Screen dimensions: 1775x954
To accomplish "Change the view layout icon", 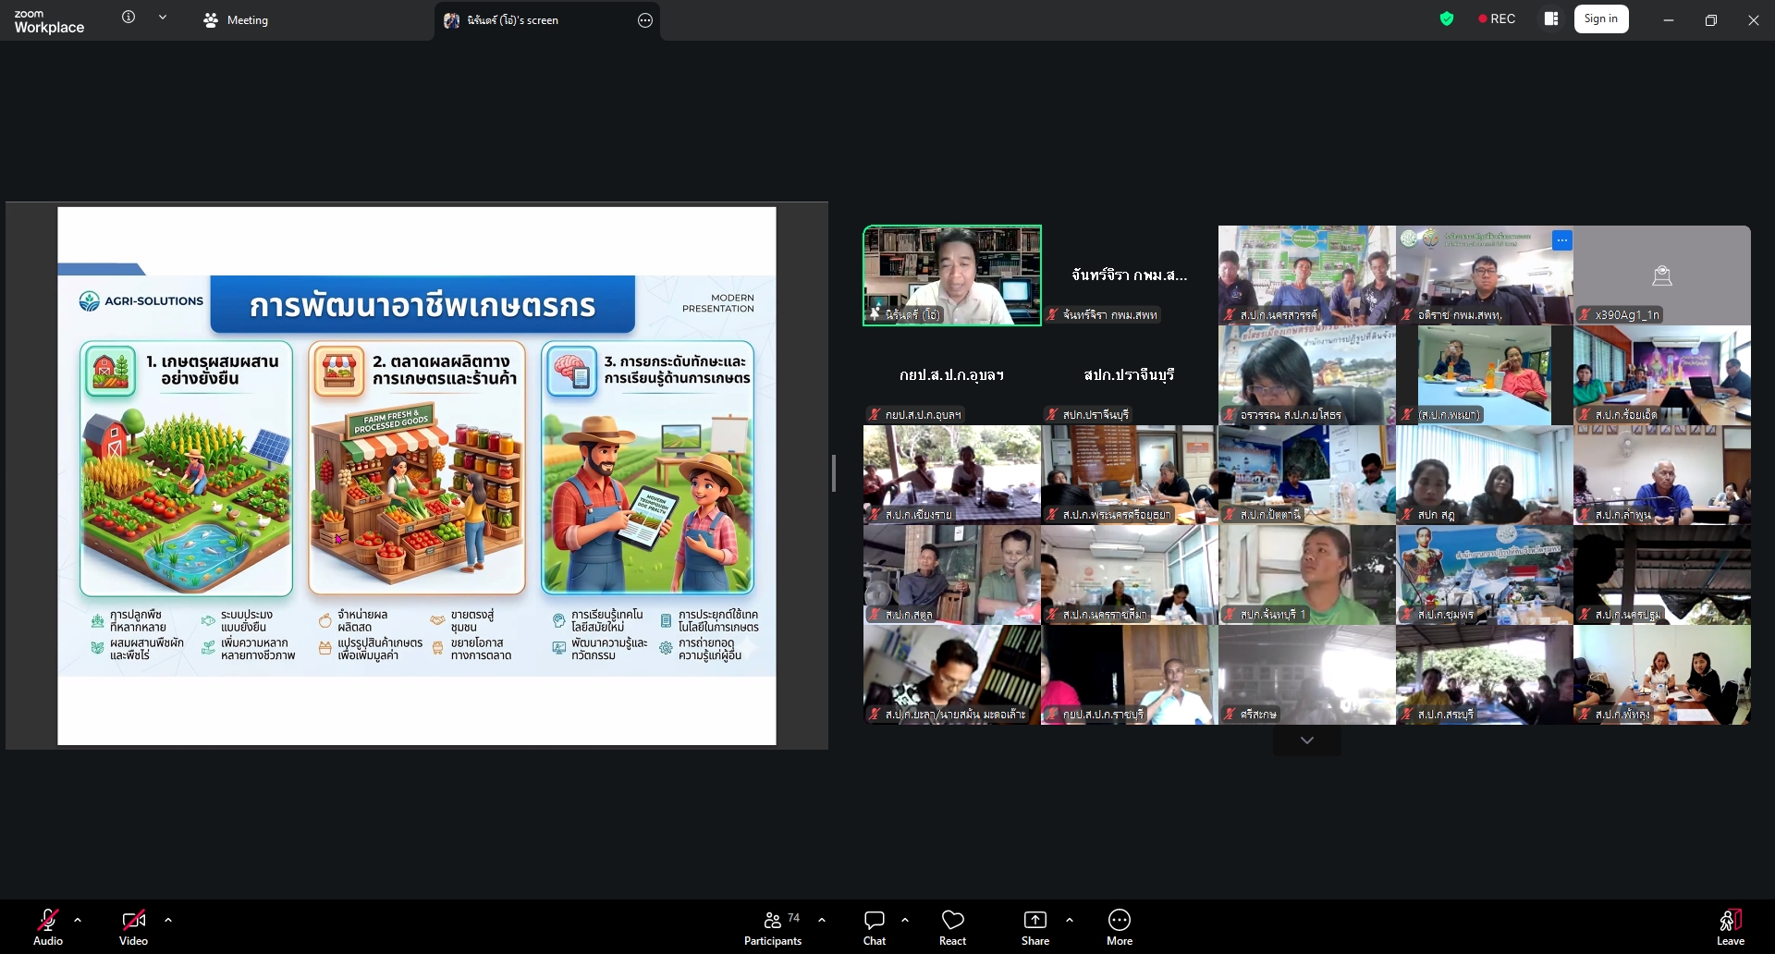I will (1551, 18).
